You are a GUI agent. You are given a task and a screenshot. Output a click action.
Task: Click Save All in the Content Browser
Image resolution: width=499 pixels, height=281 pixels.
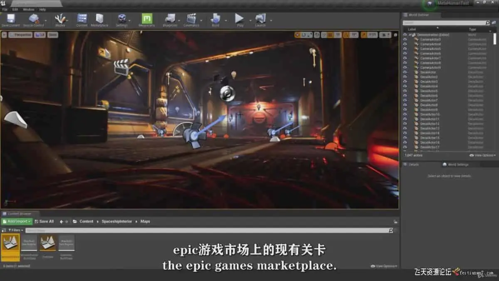click(x=44, y=221)
